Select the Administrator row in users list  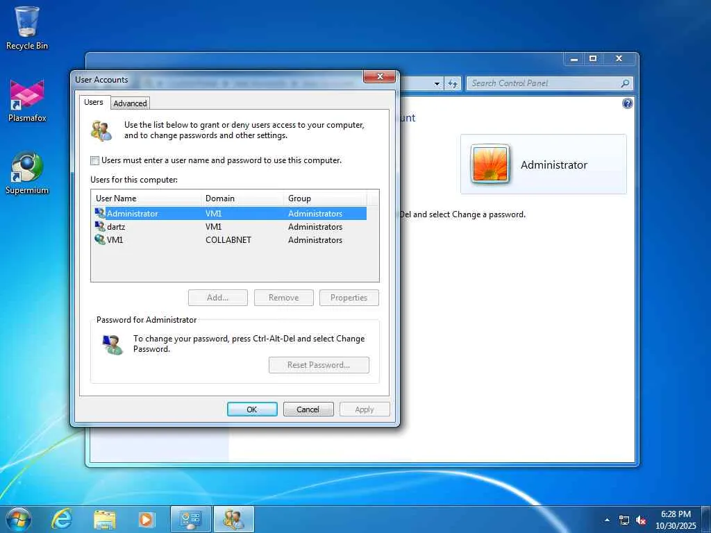click(x=231, y=214)
